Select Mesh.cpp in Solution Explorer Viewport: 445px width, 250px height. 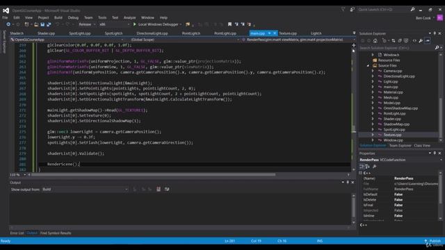coord(391,97)
